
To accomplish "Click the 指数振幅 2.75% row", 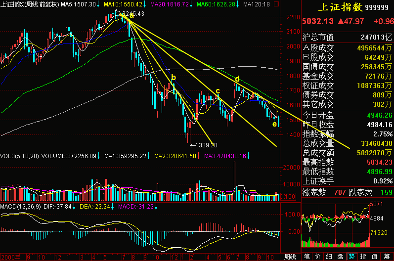I will 347,134.
